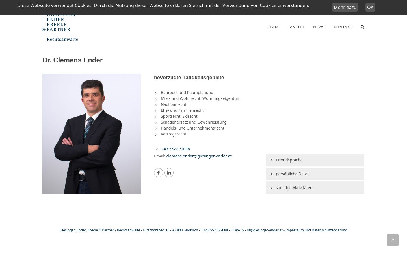Image resolution: width=407 pixels, height=254 pixels.
Task: Accept cookies with the OK button
Action: point(370,7)
